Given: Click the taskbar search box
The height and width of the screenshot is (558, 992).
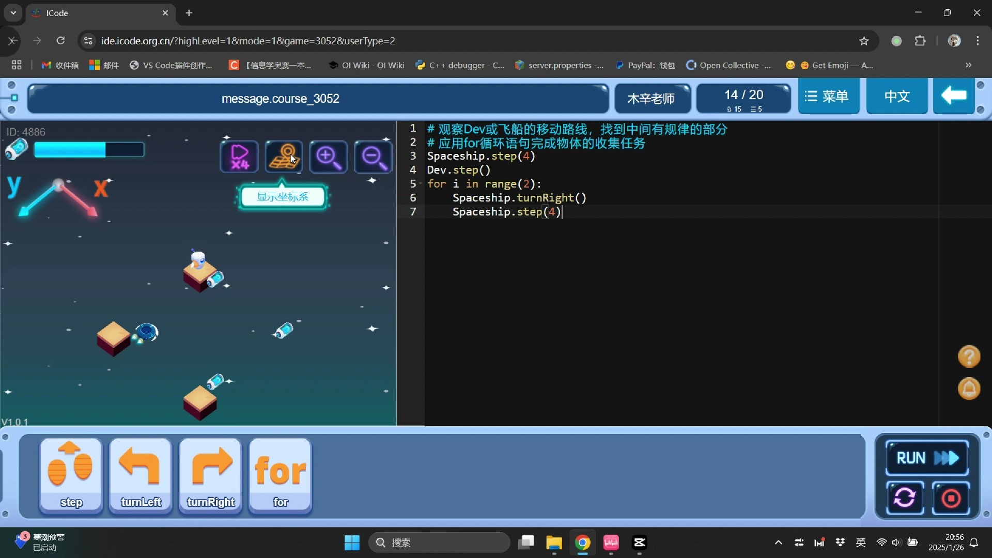Looking at the screenshot, I should point(439,542).
